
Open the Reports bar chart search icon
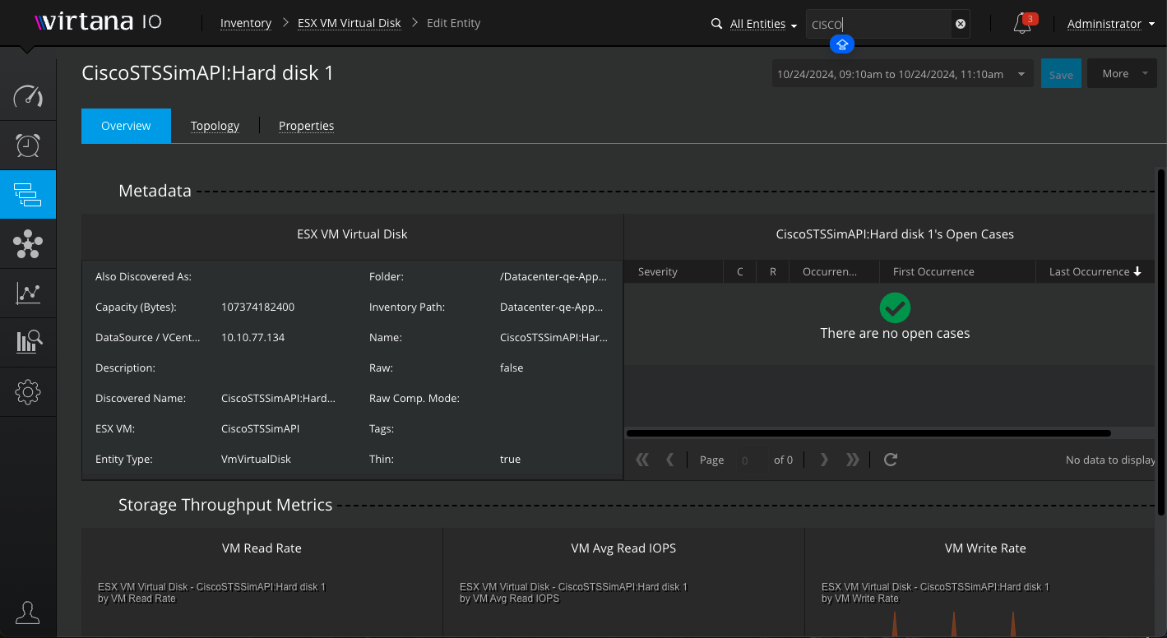(x=28, y=341)
